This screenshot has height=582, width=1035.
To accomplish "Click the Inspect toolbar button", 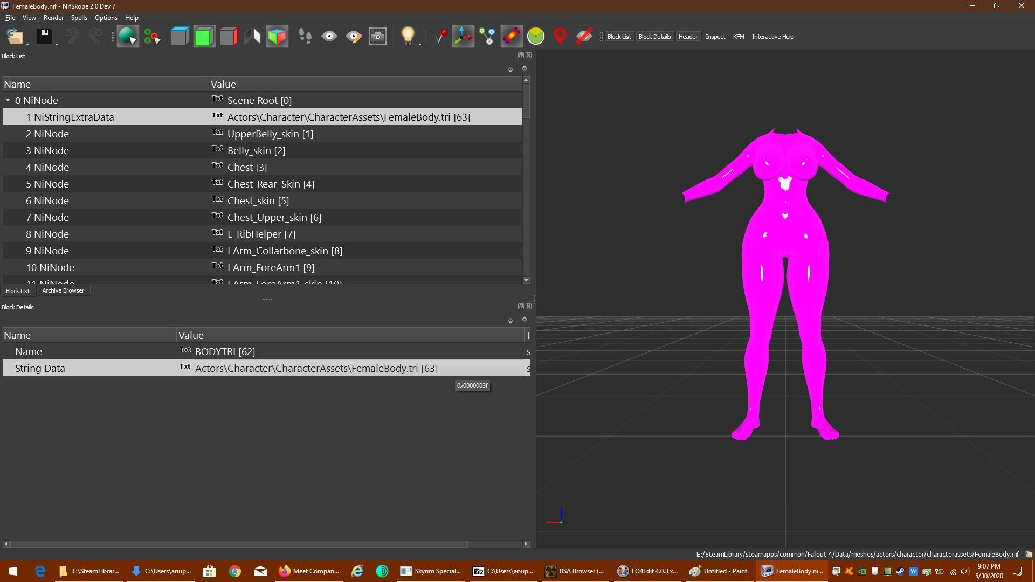I will 715,37.
